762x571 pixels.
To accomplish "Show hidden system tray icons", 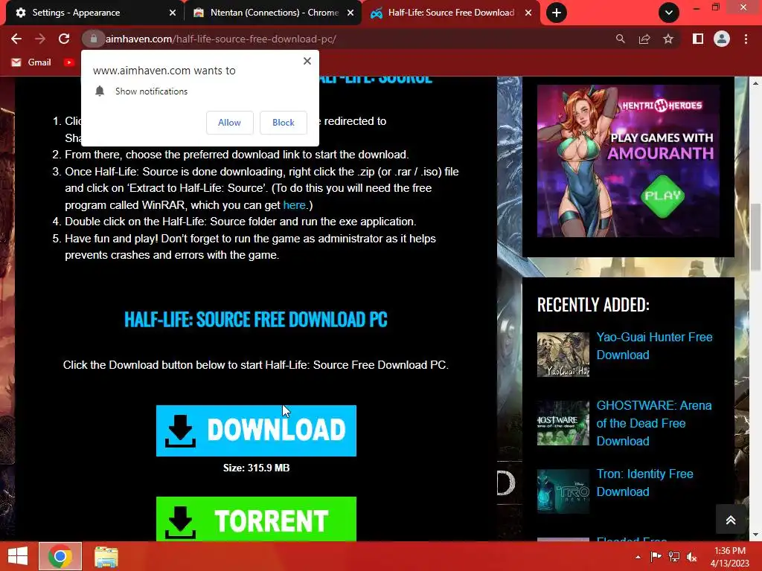I will point(638,557).
